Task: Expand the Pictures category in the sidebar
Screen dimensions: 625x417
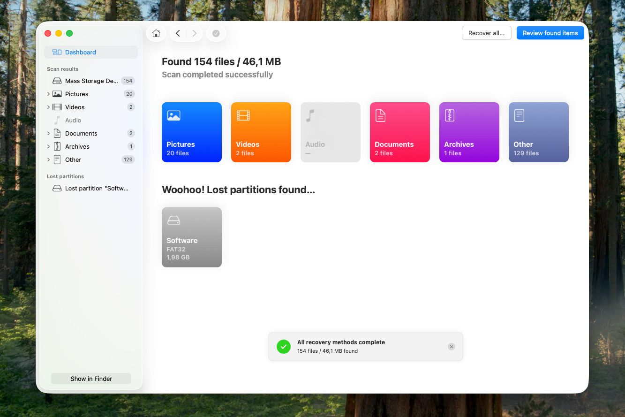Action: point(48,94)
